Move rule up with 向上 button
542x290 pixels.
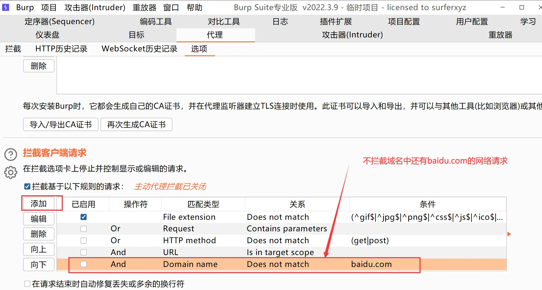[39, 249]
